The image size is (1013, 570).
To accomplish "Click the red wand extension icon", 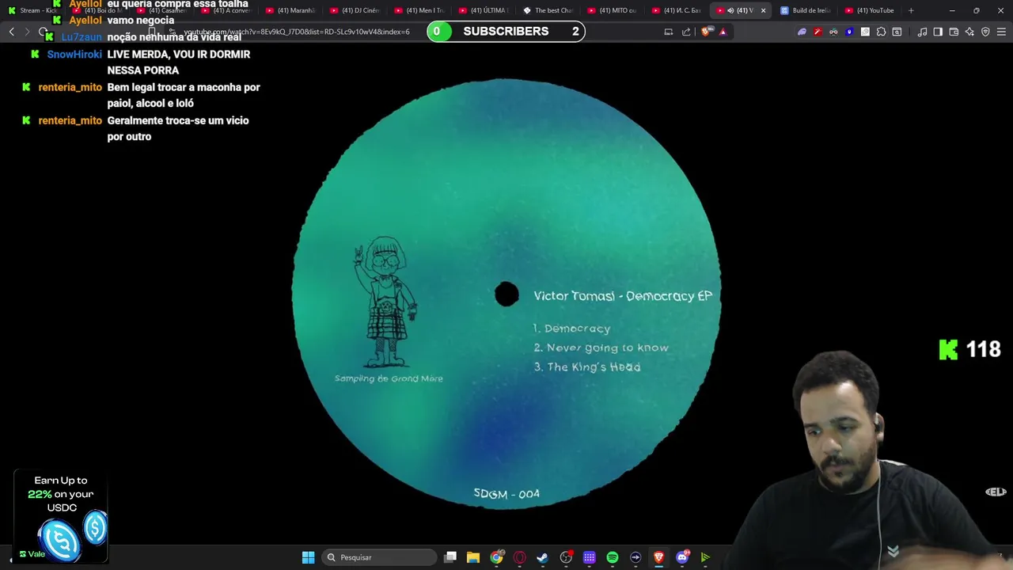I will coord(818,32).
